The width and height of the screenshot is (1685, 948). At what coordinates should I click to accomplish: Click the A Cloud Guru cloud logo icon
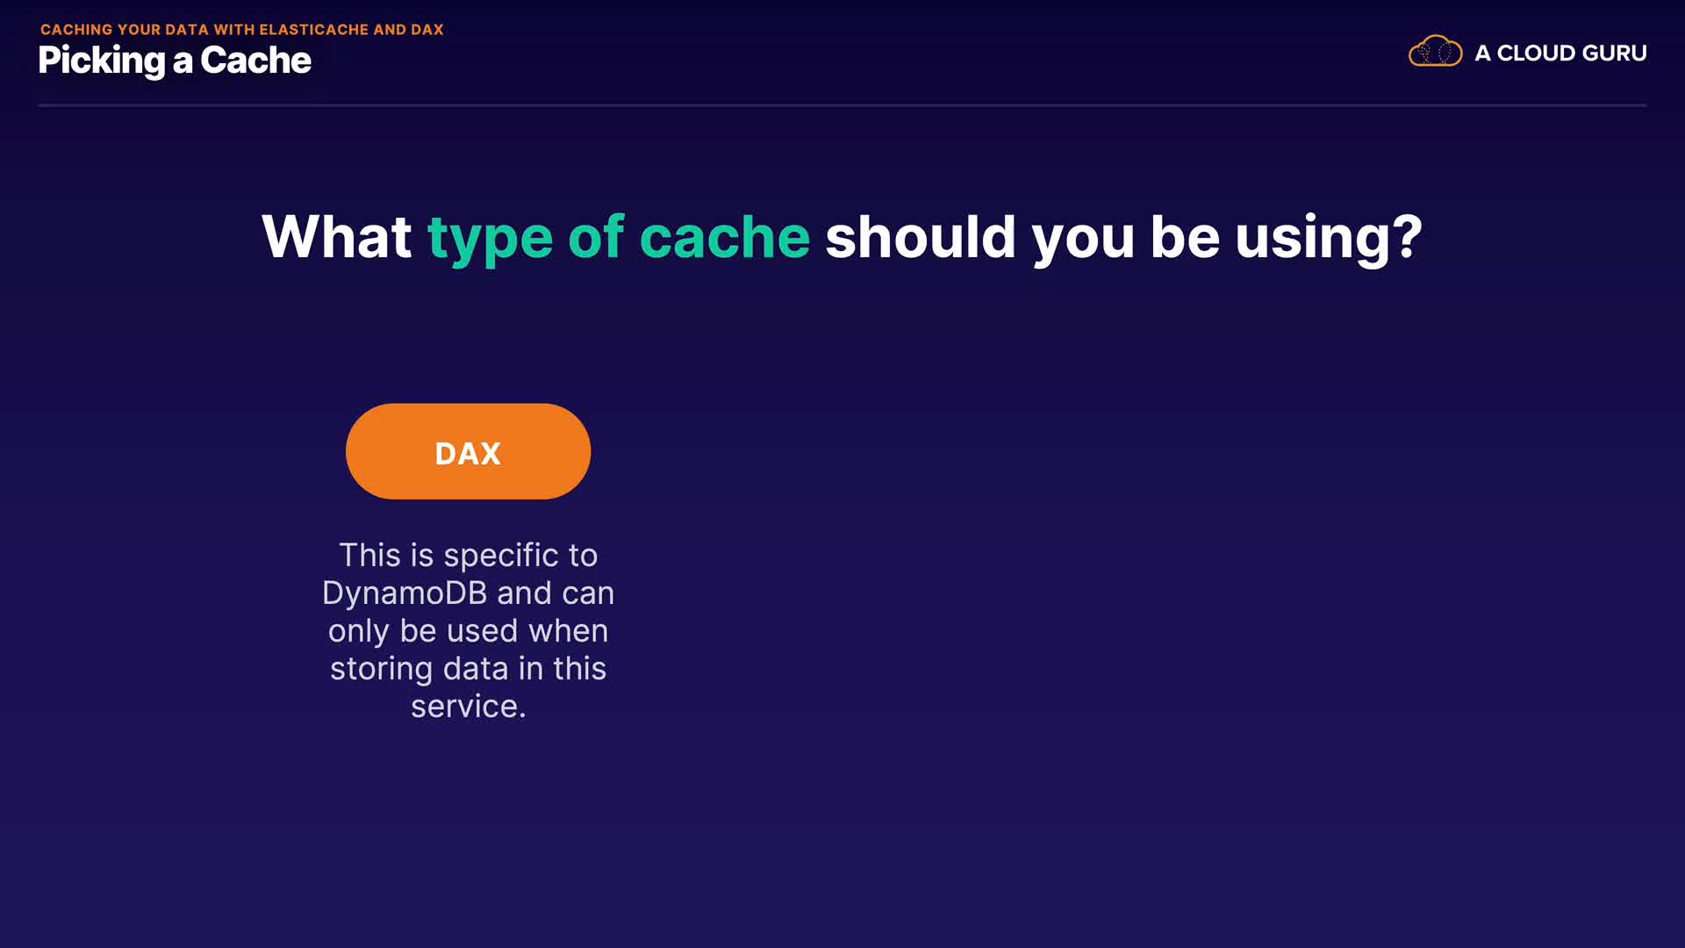click(1435, 52)
